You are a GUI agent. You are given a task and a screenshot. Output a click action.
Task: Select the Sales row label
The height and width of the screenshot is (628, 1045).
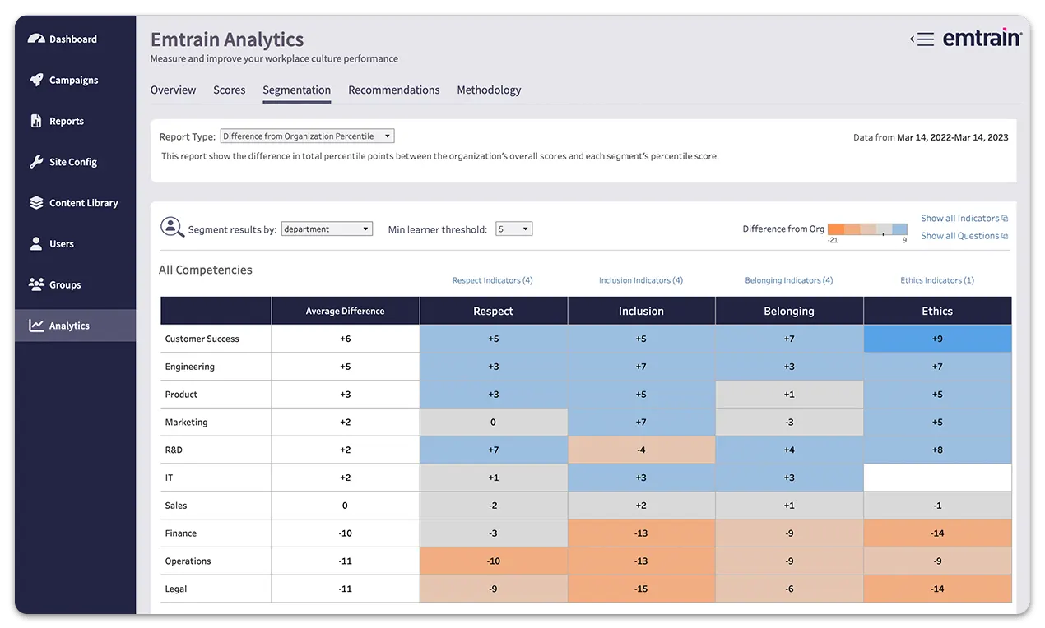click(x=176, y=506)
